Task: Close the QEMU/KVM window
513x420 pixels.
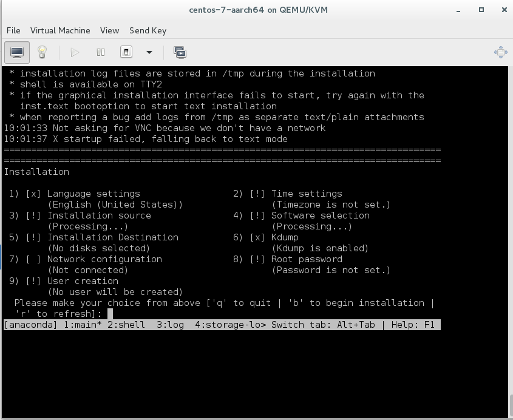Action: point(504,10)
